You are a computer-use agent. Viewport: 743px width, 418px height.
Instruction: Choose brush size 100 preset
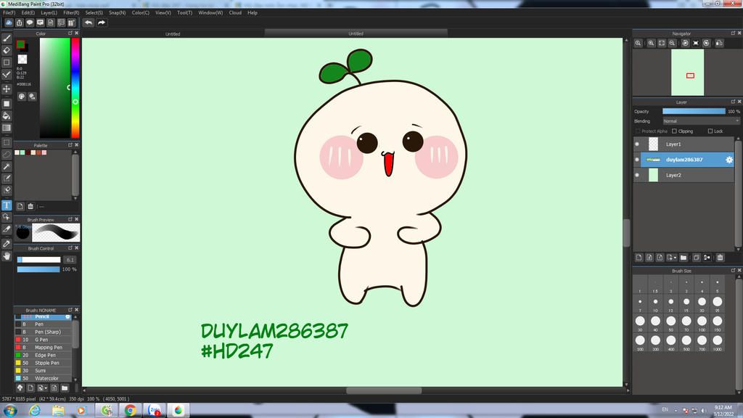(702, 323)
